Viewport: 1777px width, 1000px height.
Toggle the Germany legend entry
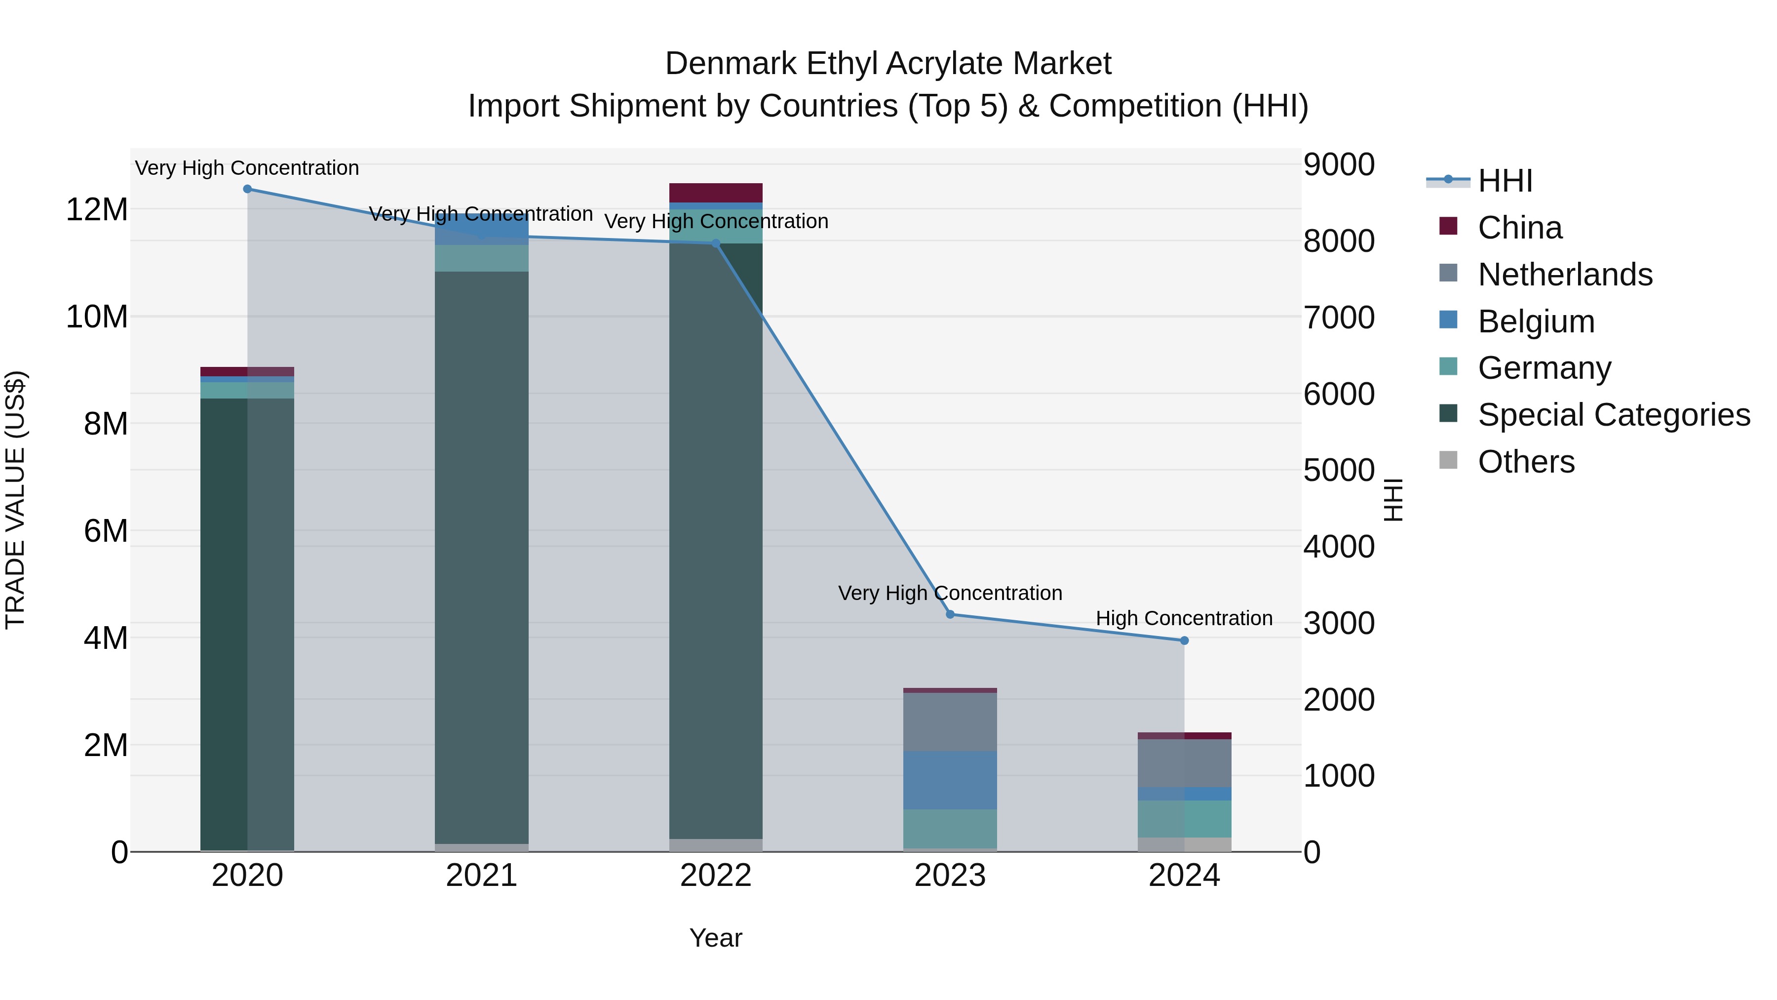click(1525, 368)
